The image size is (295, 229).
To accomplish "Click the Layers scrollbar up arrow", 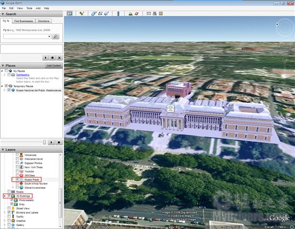I will (61, 155).
